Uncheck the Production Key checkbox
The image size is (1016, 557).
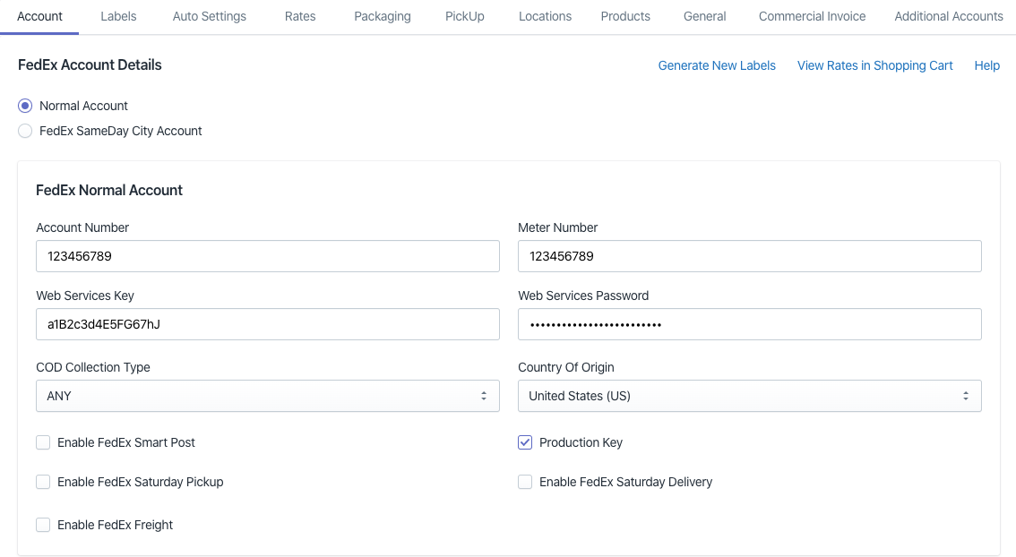tap(525, 442)
